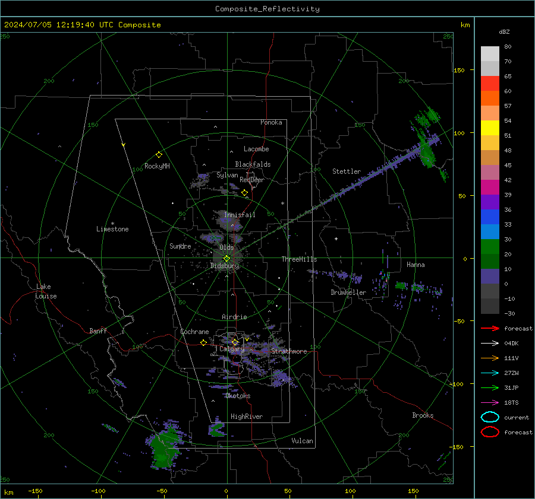The image size is (535, 499).
Task: Select the white 04DK arrow legend icon
Action: pos(490,344)
